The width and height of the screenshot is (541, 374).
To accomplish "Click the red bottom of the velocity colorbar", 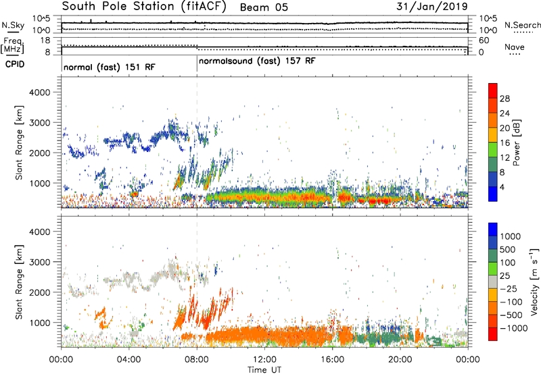I will [493, 334].
